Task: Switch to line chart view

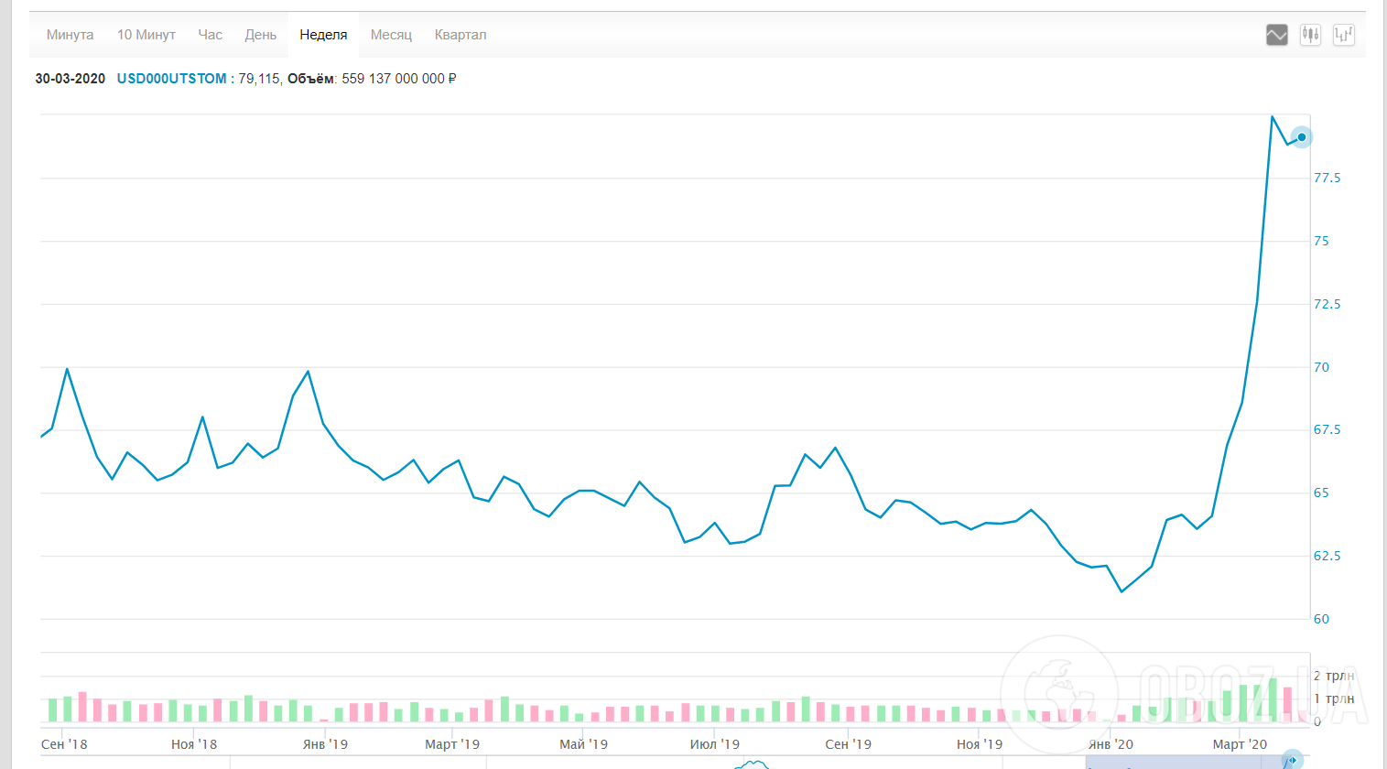Action: (1277, 35)
